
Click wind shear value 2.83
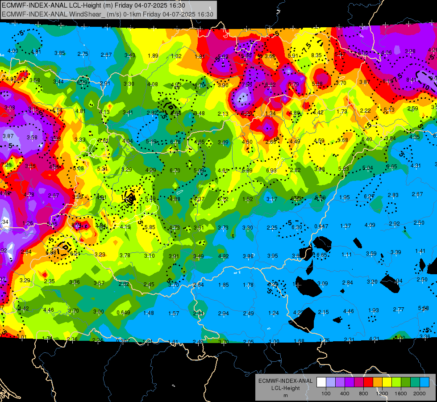coord(393,195)
